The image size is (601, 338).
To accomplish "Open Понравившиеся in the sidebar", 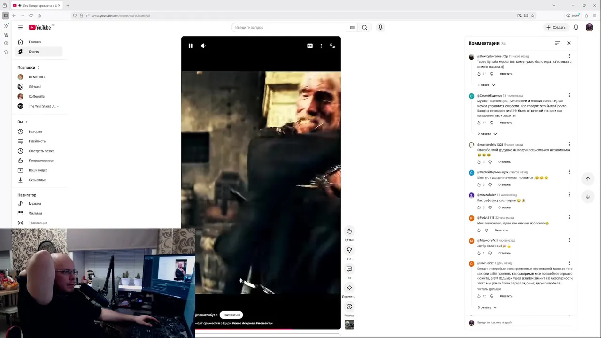I will 38,161.
